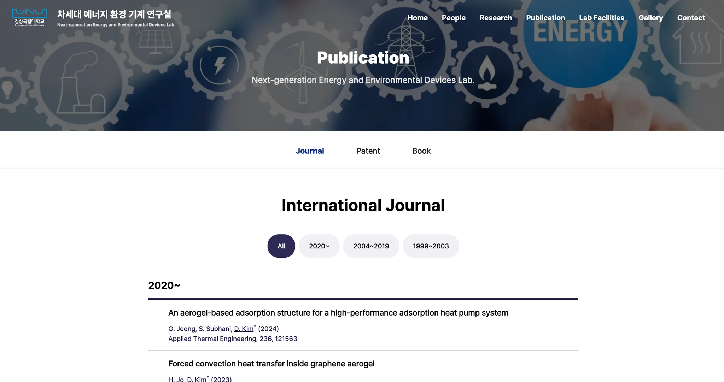Filter journals by 2020~ period
This screenshot has height=382, width=724.
pyautogui.click(x=319, y=246)
